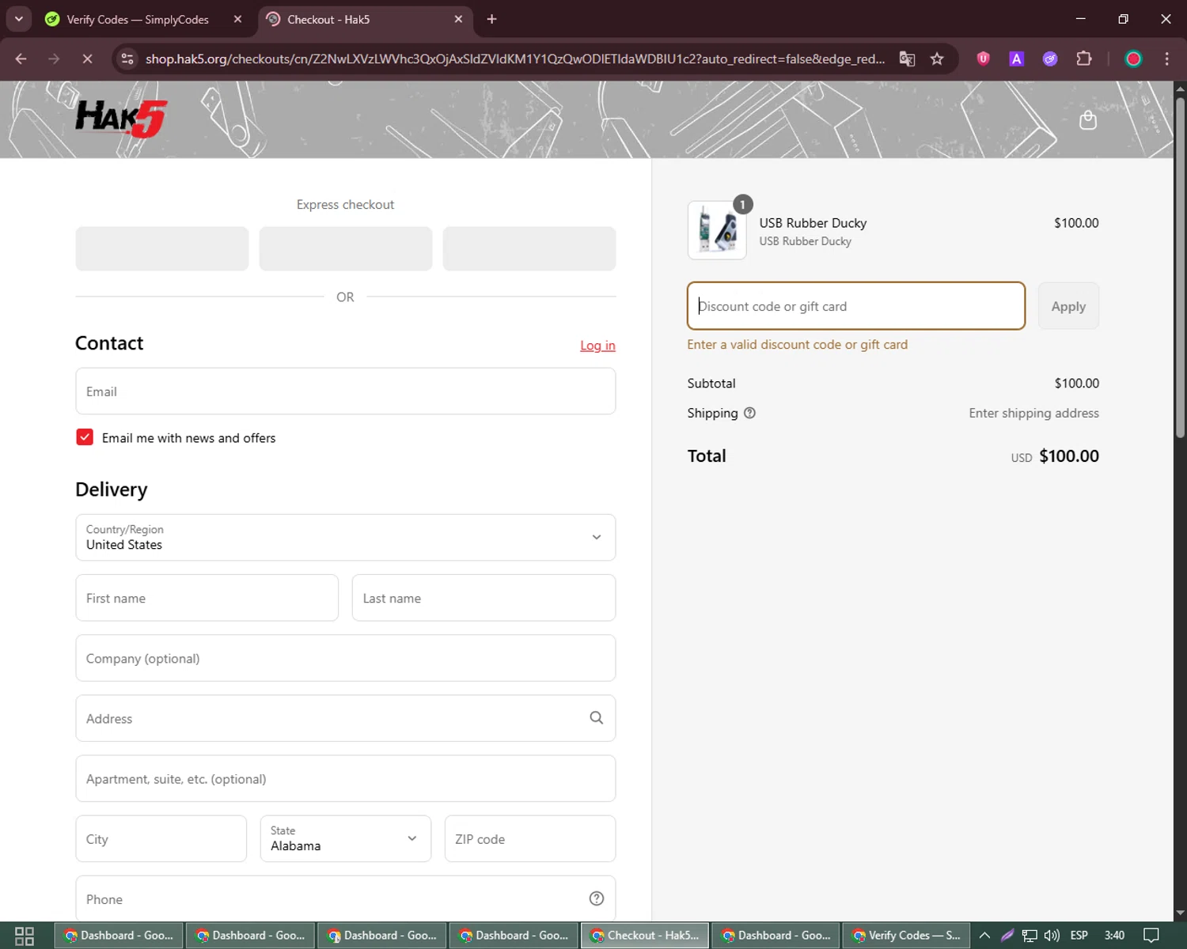Open the Country/Region dropdown

[345, 538]
